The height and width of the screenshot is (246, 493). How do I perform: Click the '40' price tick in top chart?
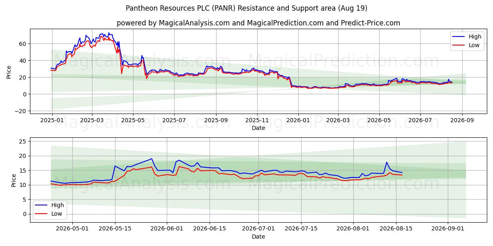click(x=23, y=61)
